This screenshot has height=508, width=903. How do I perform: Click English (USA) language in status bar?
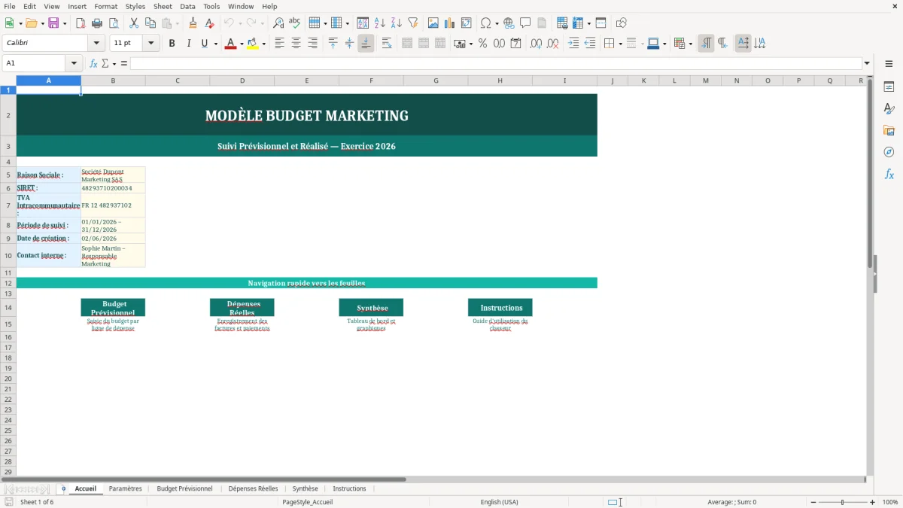pos(499,502)
